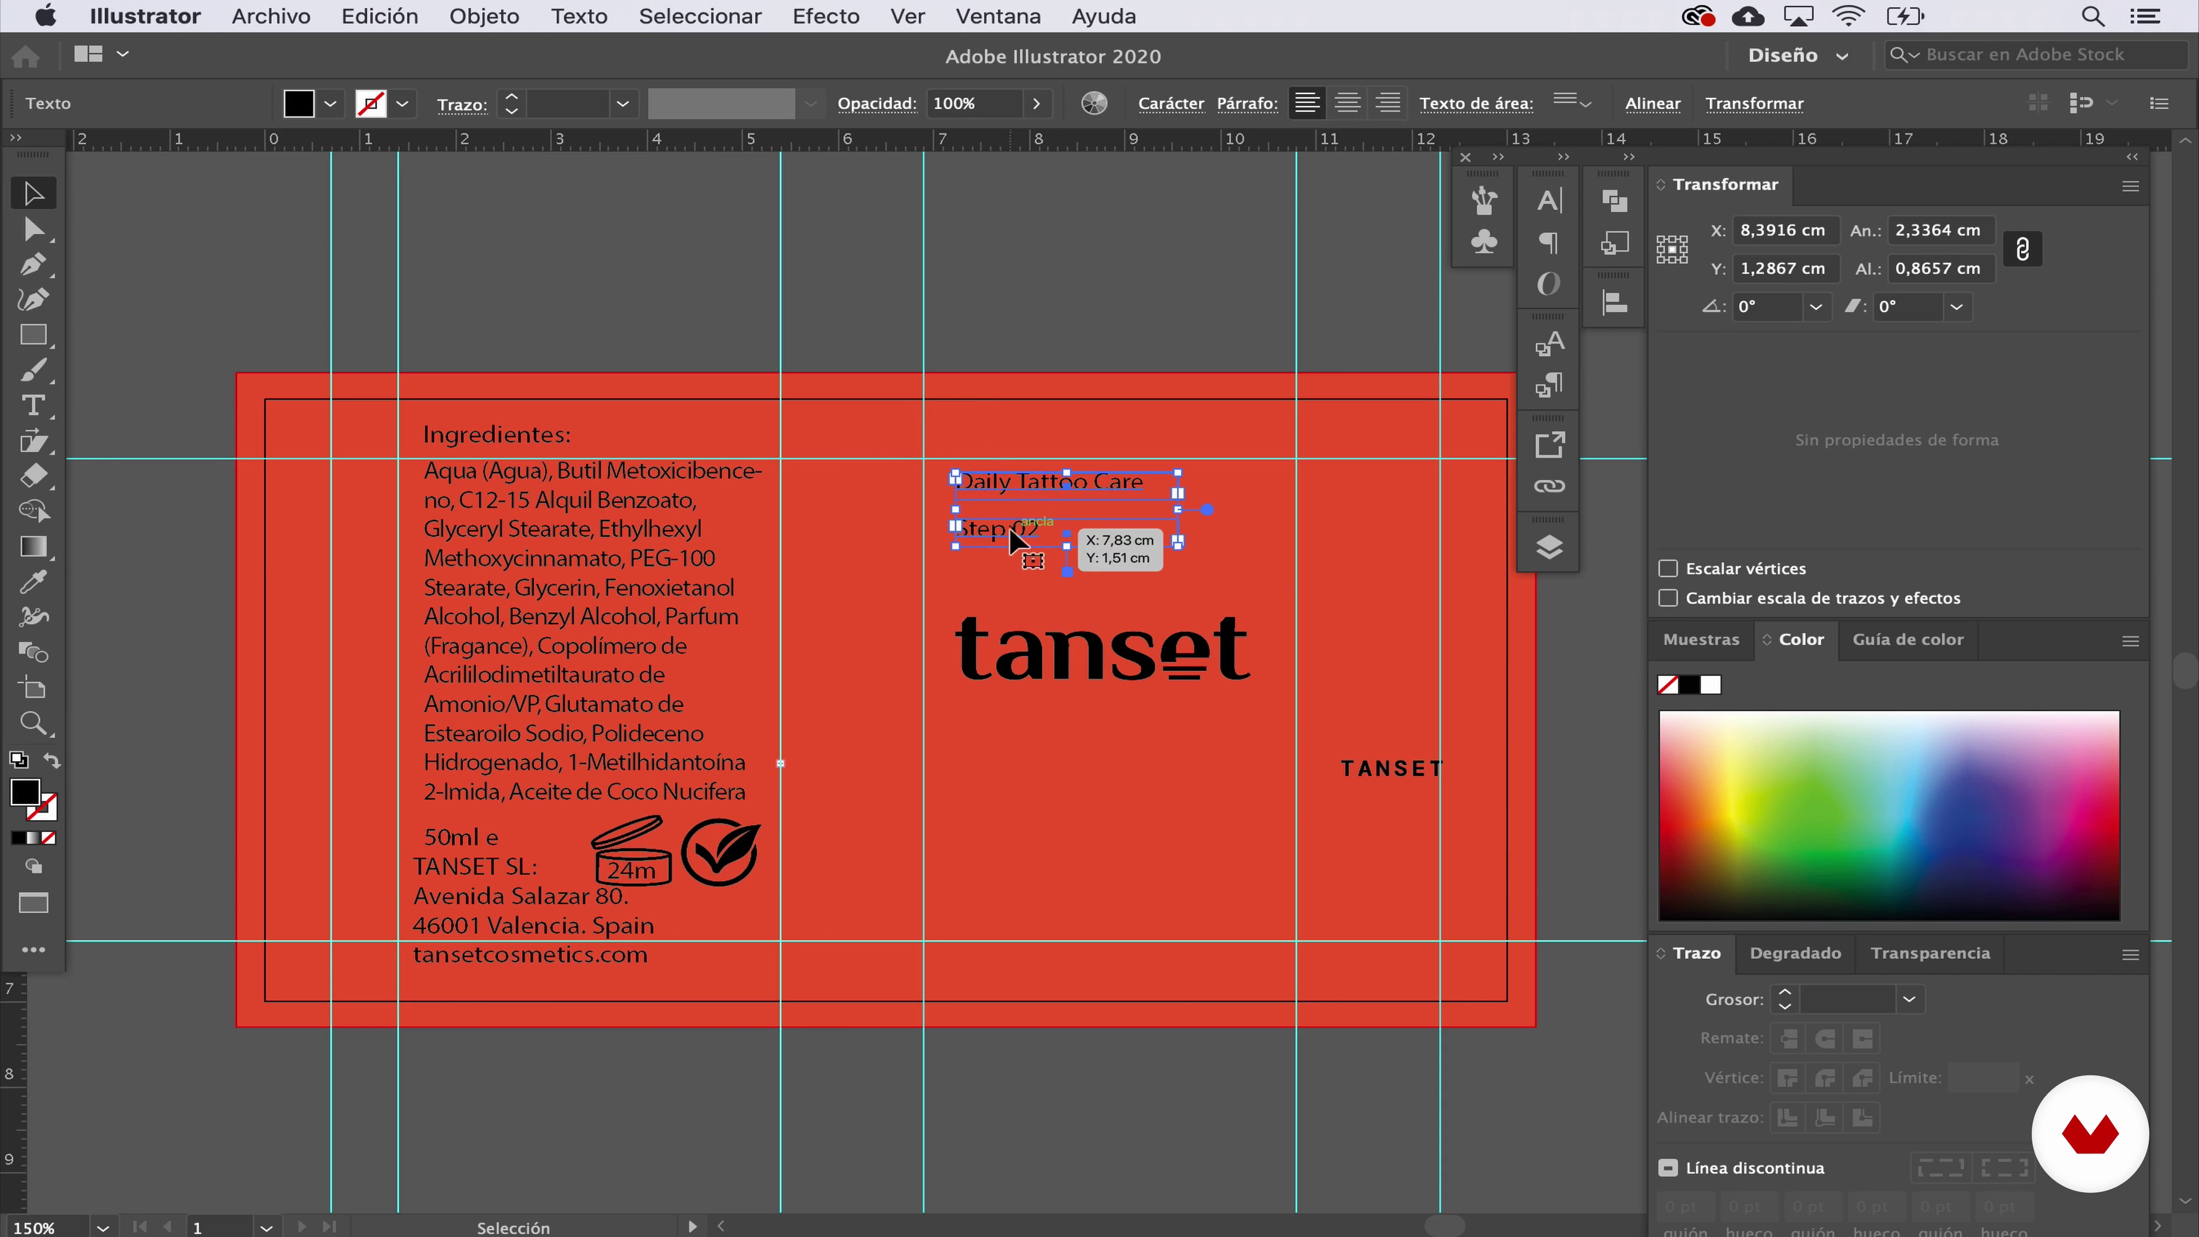2199x1237 pixels.
Task: Click the Texto de área link
Action: (x=1475, y=103)
